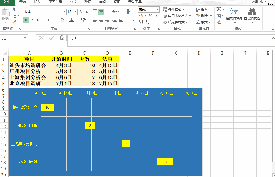The width and height of the screenshot is (275, 177).
Task: Decrease font size with small A icon
Action: click(87, 12)
